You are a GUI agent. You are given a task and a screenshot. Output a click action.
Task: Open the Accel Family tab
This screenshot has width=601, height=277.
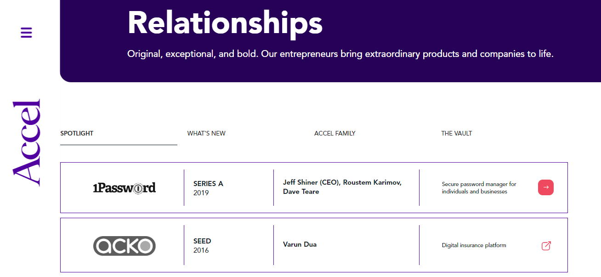coord(335,134)
